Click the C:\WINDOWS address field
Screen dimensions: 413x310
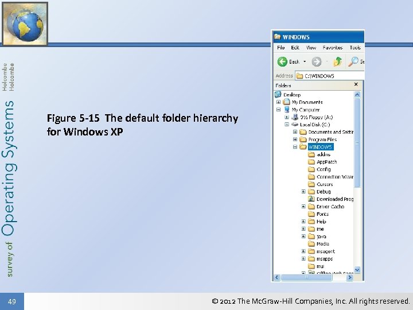[330, 76]
